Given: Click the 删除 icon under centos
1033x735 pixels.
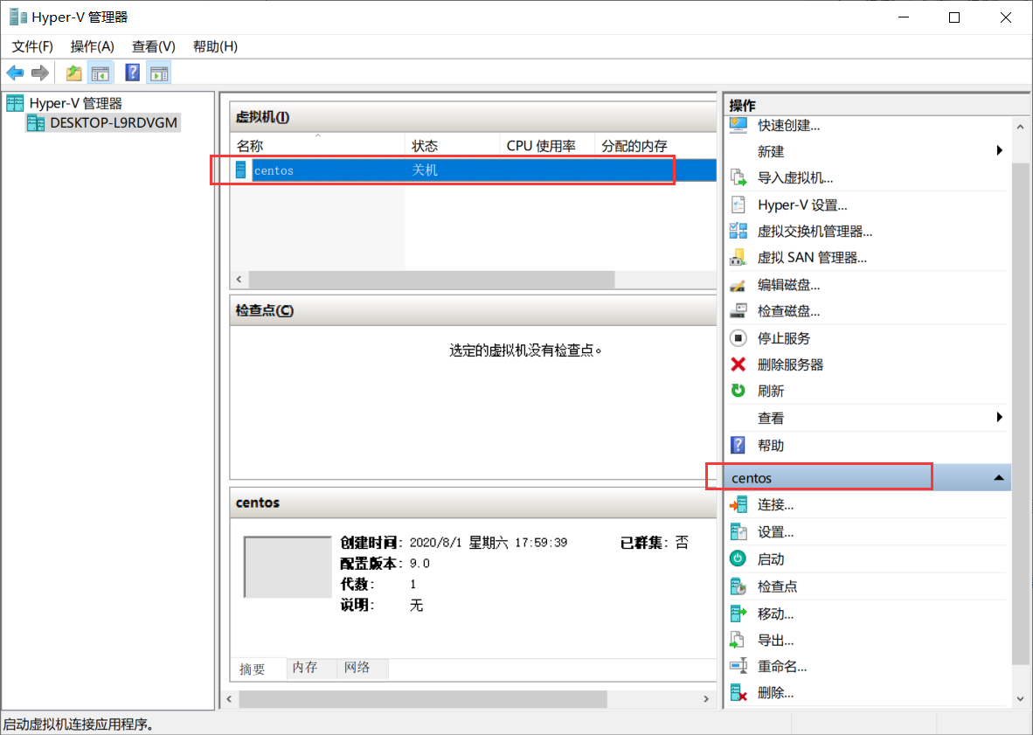Looking at the screenshot, I should [x=738, y=692].
